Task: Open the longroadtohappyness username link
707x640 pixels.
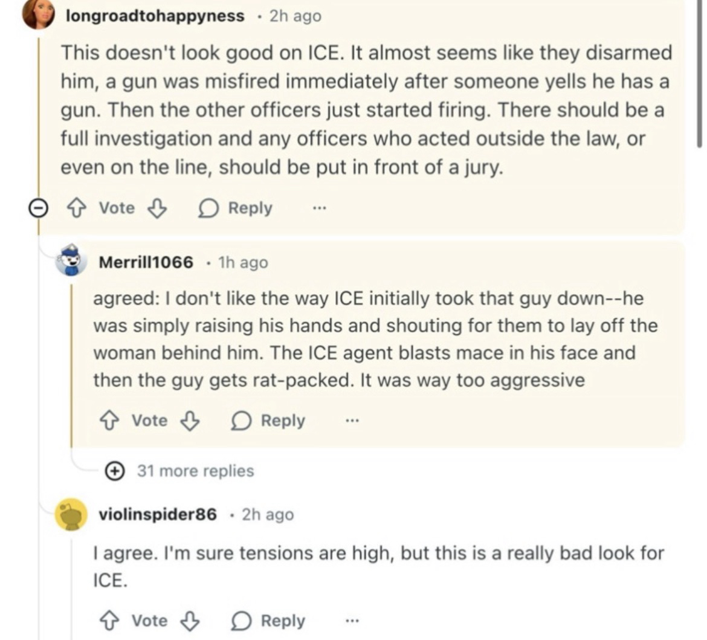Action: tap(155, 16)
